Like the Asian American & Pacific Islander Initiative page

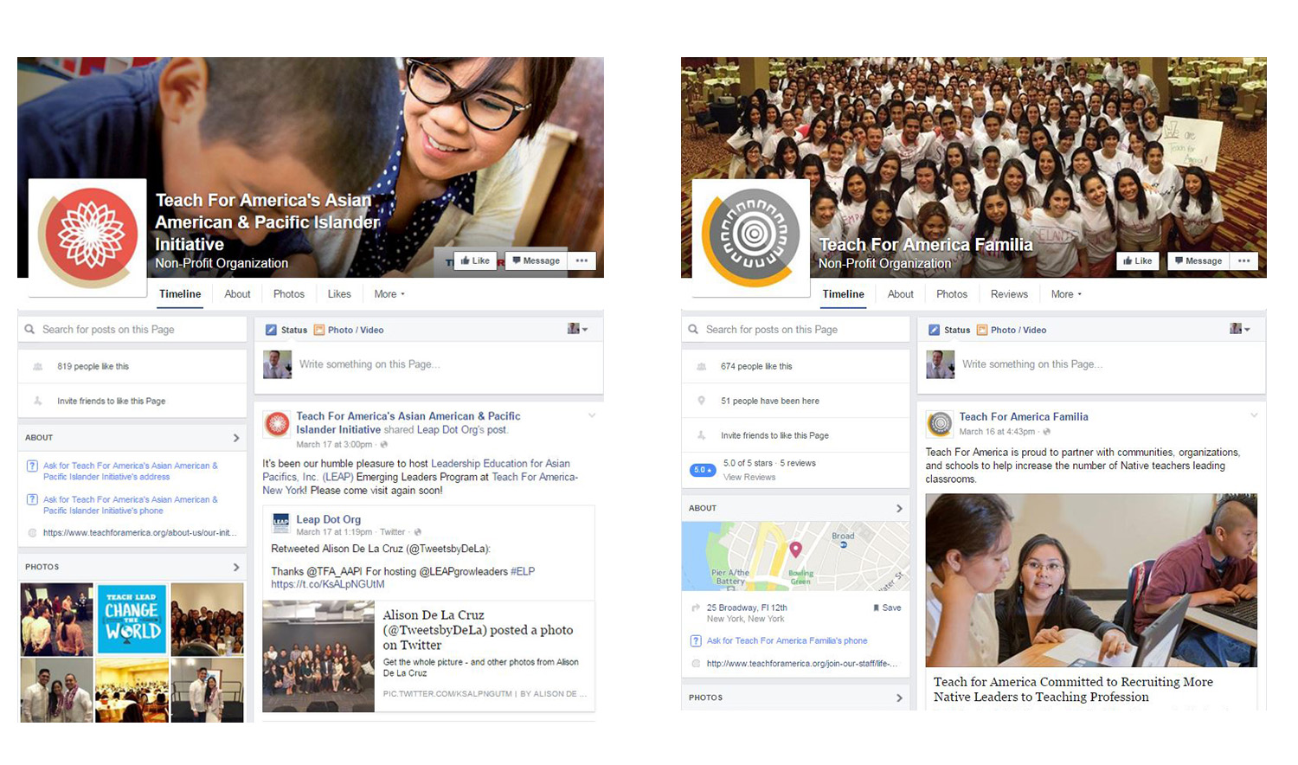tap(475, 260)
